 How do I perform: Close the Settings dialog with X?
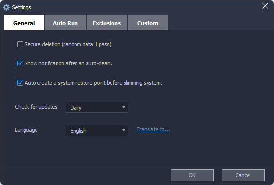tap(265, 6)
